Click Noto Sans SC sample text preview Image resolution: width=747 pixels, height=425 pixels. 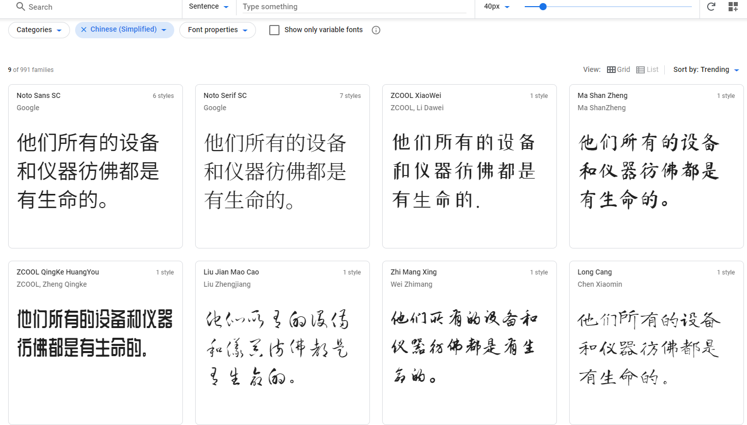pyautogui.click(x=88, y=171)
